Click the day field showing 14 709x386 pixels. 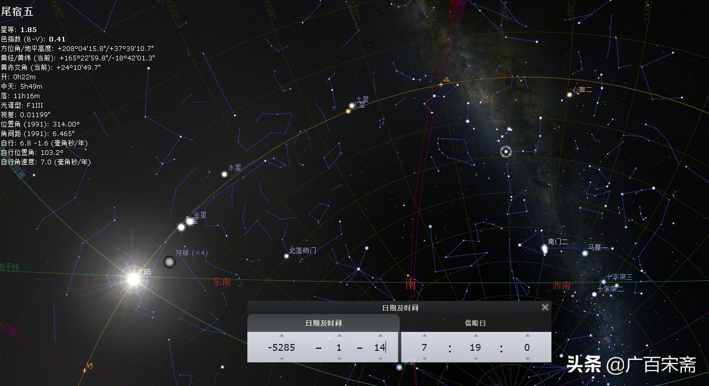pyautogui.click(x=380, y=347)
